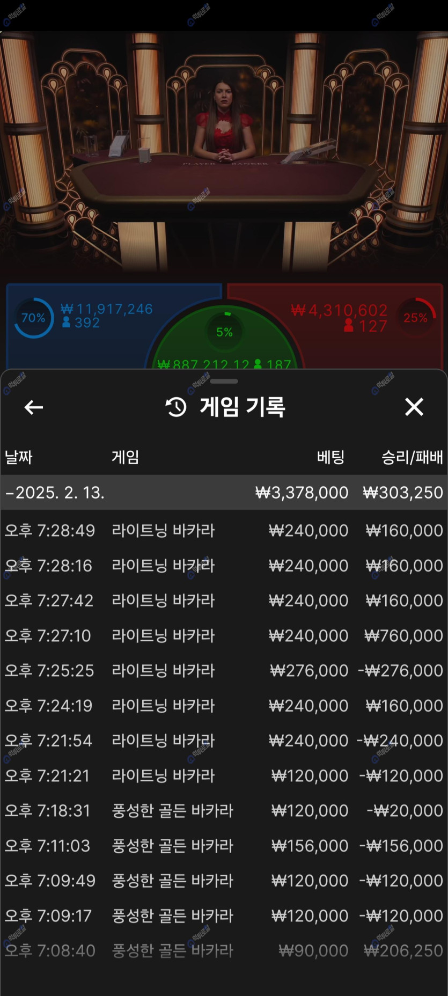Select the 오후 7:11:03 row with ₩156,000 bet

click(224, 846)
